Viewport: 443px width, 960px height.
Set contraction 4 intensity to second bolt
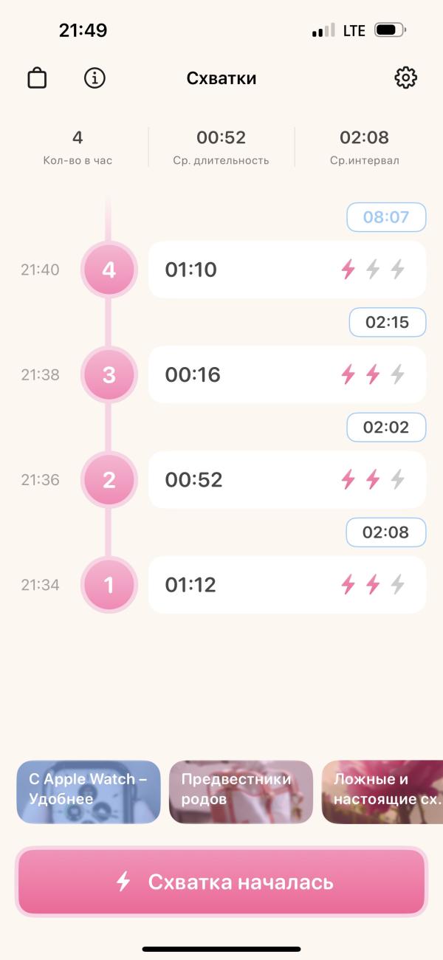tap(373, 270)
